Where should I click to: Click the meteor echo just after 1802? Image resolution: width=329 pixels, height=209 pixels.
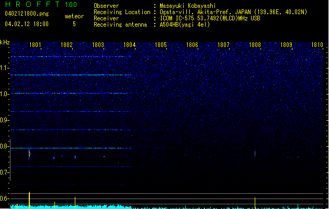(75, 157)
